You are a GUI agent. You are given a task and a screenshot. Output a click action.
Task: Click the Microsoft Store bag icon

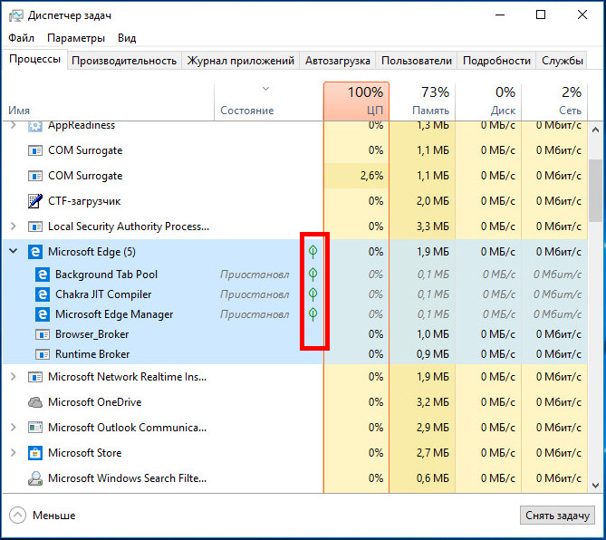pos(35,453)
